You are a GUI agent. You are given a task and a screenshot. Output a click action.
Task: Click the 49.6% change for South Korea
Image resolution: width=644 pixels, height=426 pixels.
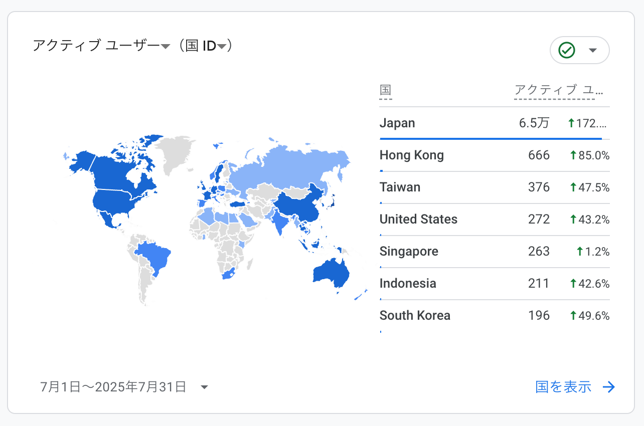click(590, 316)
